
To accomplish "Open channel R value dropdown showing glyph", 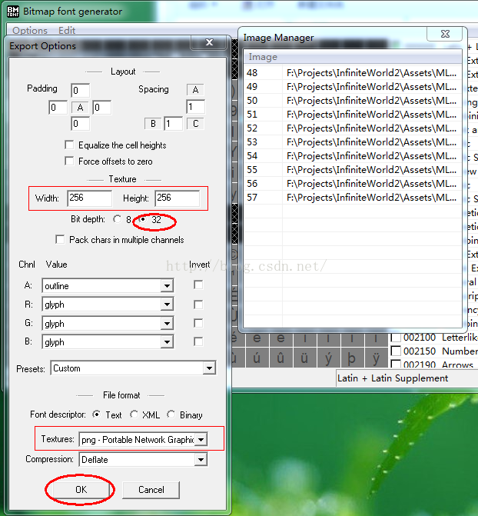I will (108, 305).
